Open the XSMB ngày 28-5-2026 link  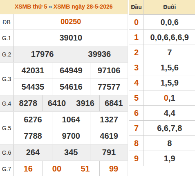tap(83, 7)
